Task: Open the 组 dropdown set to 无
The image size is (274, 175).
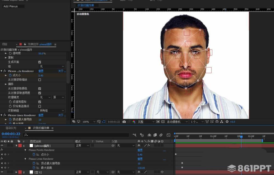Action: pyautogui.click(x=52, y=66)
